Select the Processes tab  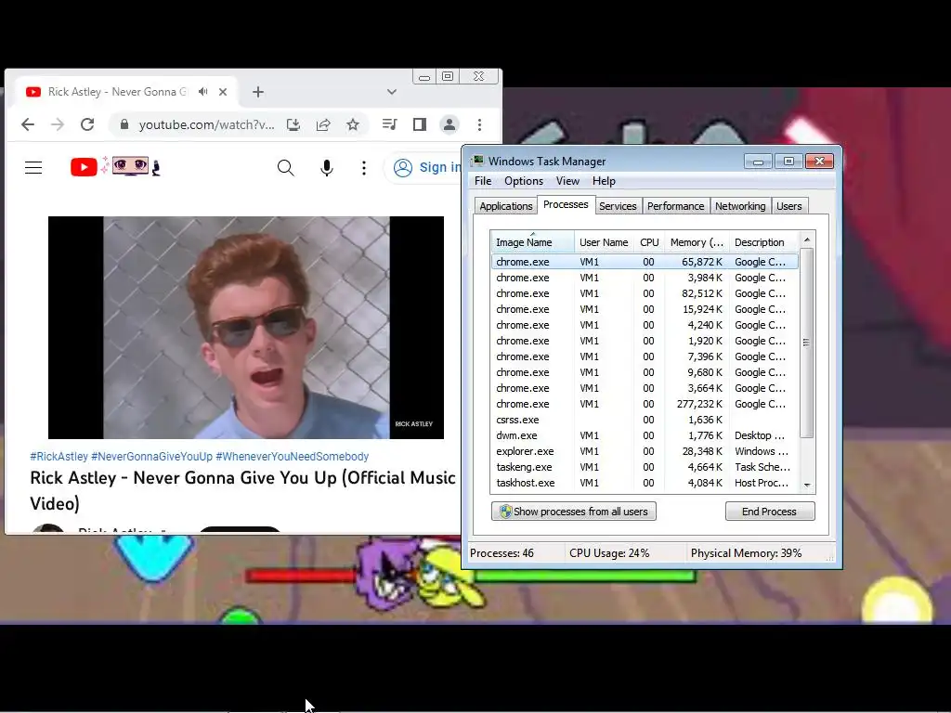(x=566, y=204)
